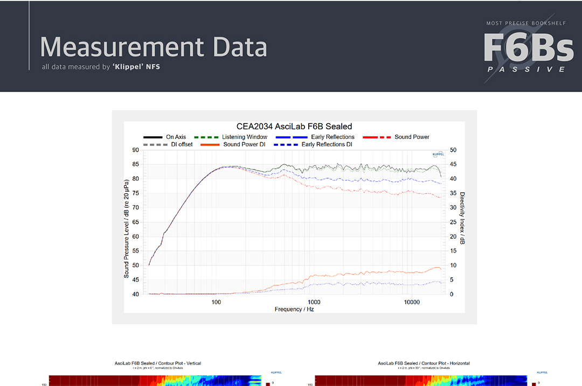Select the 'DI offset' legend label
The width and height of the screenshot is (582, 386).
point(182,145)
